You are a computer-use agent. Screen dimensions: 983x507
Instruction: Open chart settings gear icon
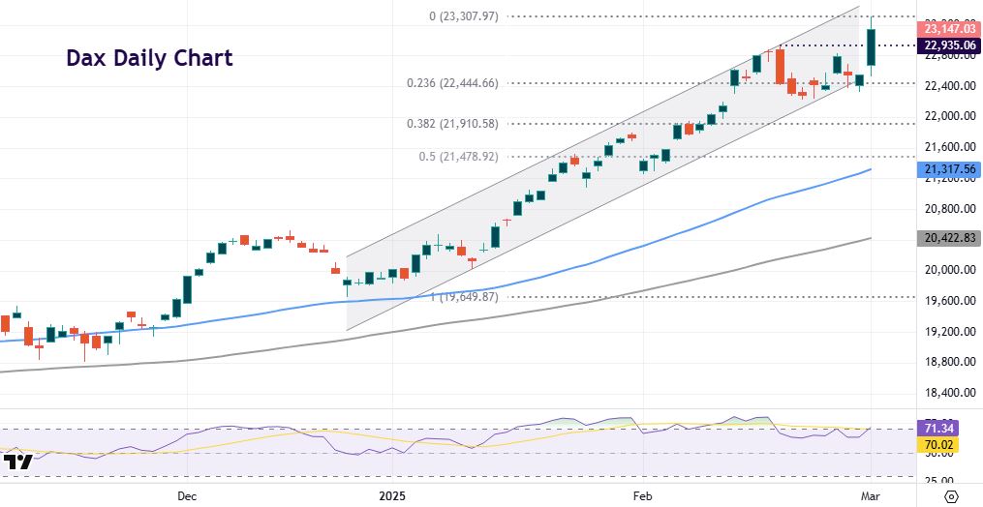coord(950,496)
